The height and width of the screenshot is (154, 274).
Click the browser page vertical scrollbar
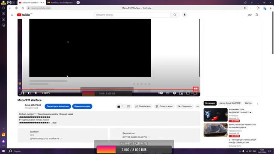(x=273, y=33)
